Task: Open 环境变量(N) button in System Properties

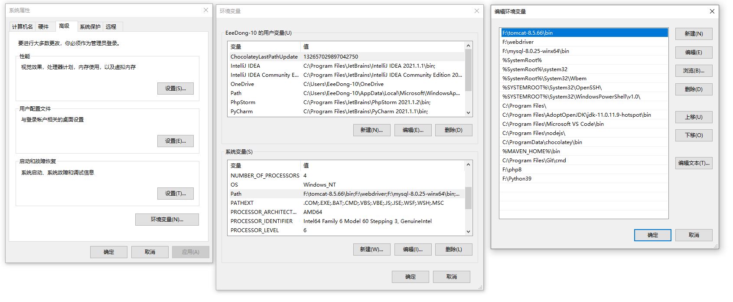Action: (167, 220)
